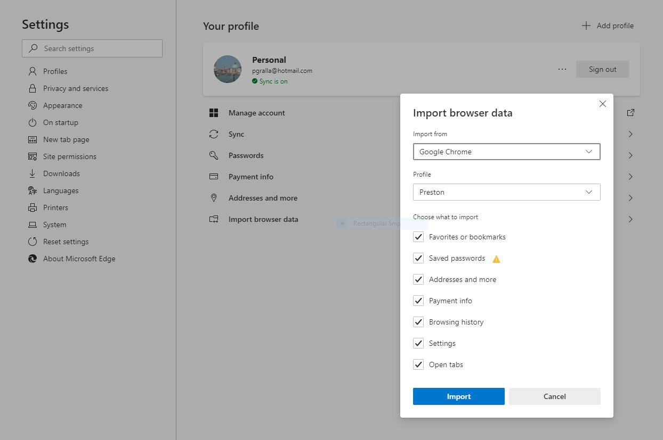Image resolution: width=663 pixels, height=440 pixels.
Task: Click the Sign out button
Action: click(x=602, y=69)
